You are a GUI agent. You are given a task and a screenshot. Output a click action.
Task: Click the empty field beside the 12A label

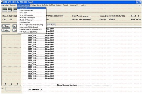13,89
